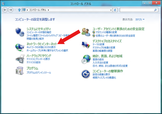Refresh the Control Panel view
162x114 pixels.
click(115, 10)
